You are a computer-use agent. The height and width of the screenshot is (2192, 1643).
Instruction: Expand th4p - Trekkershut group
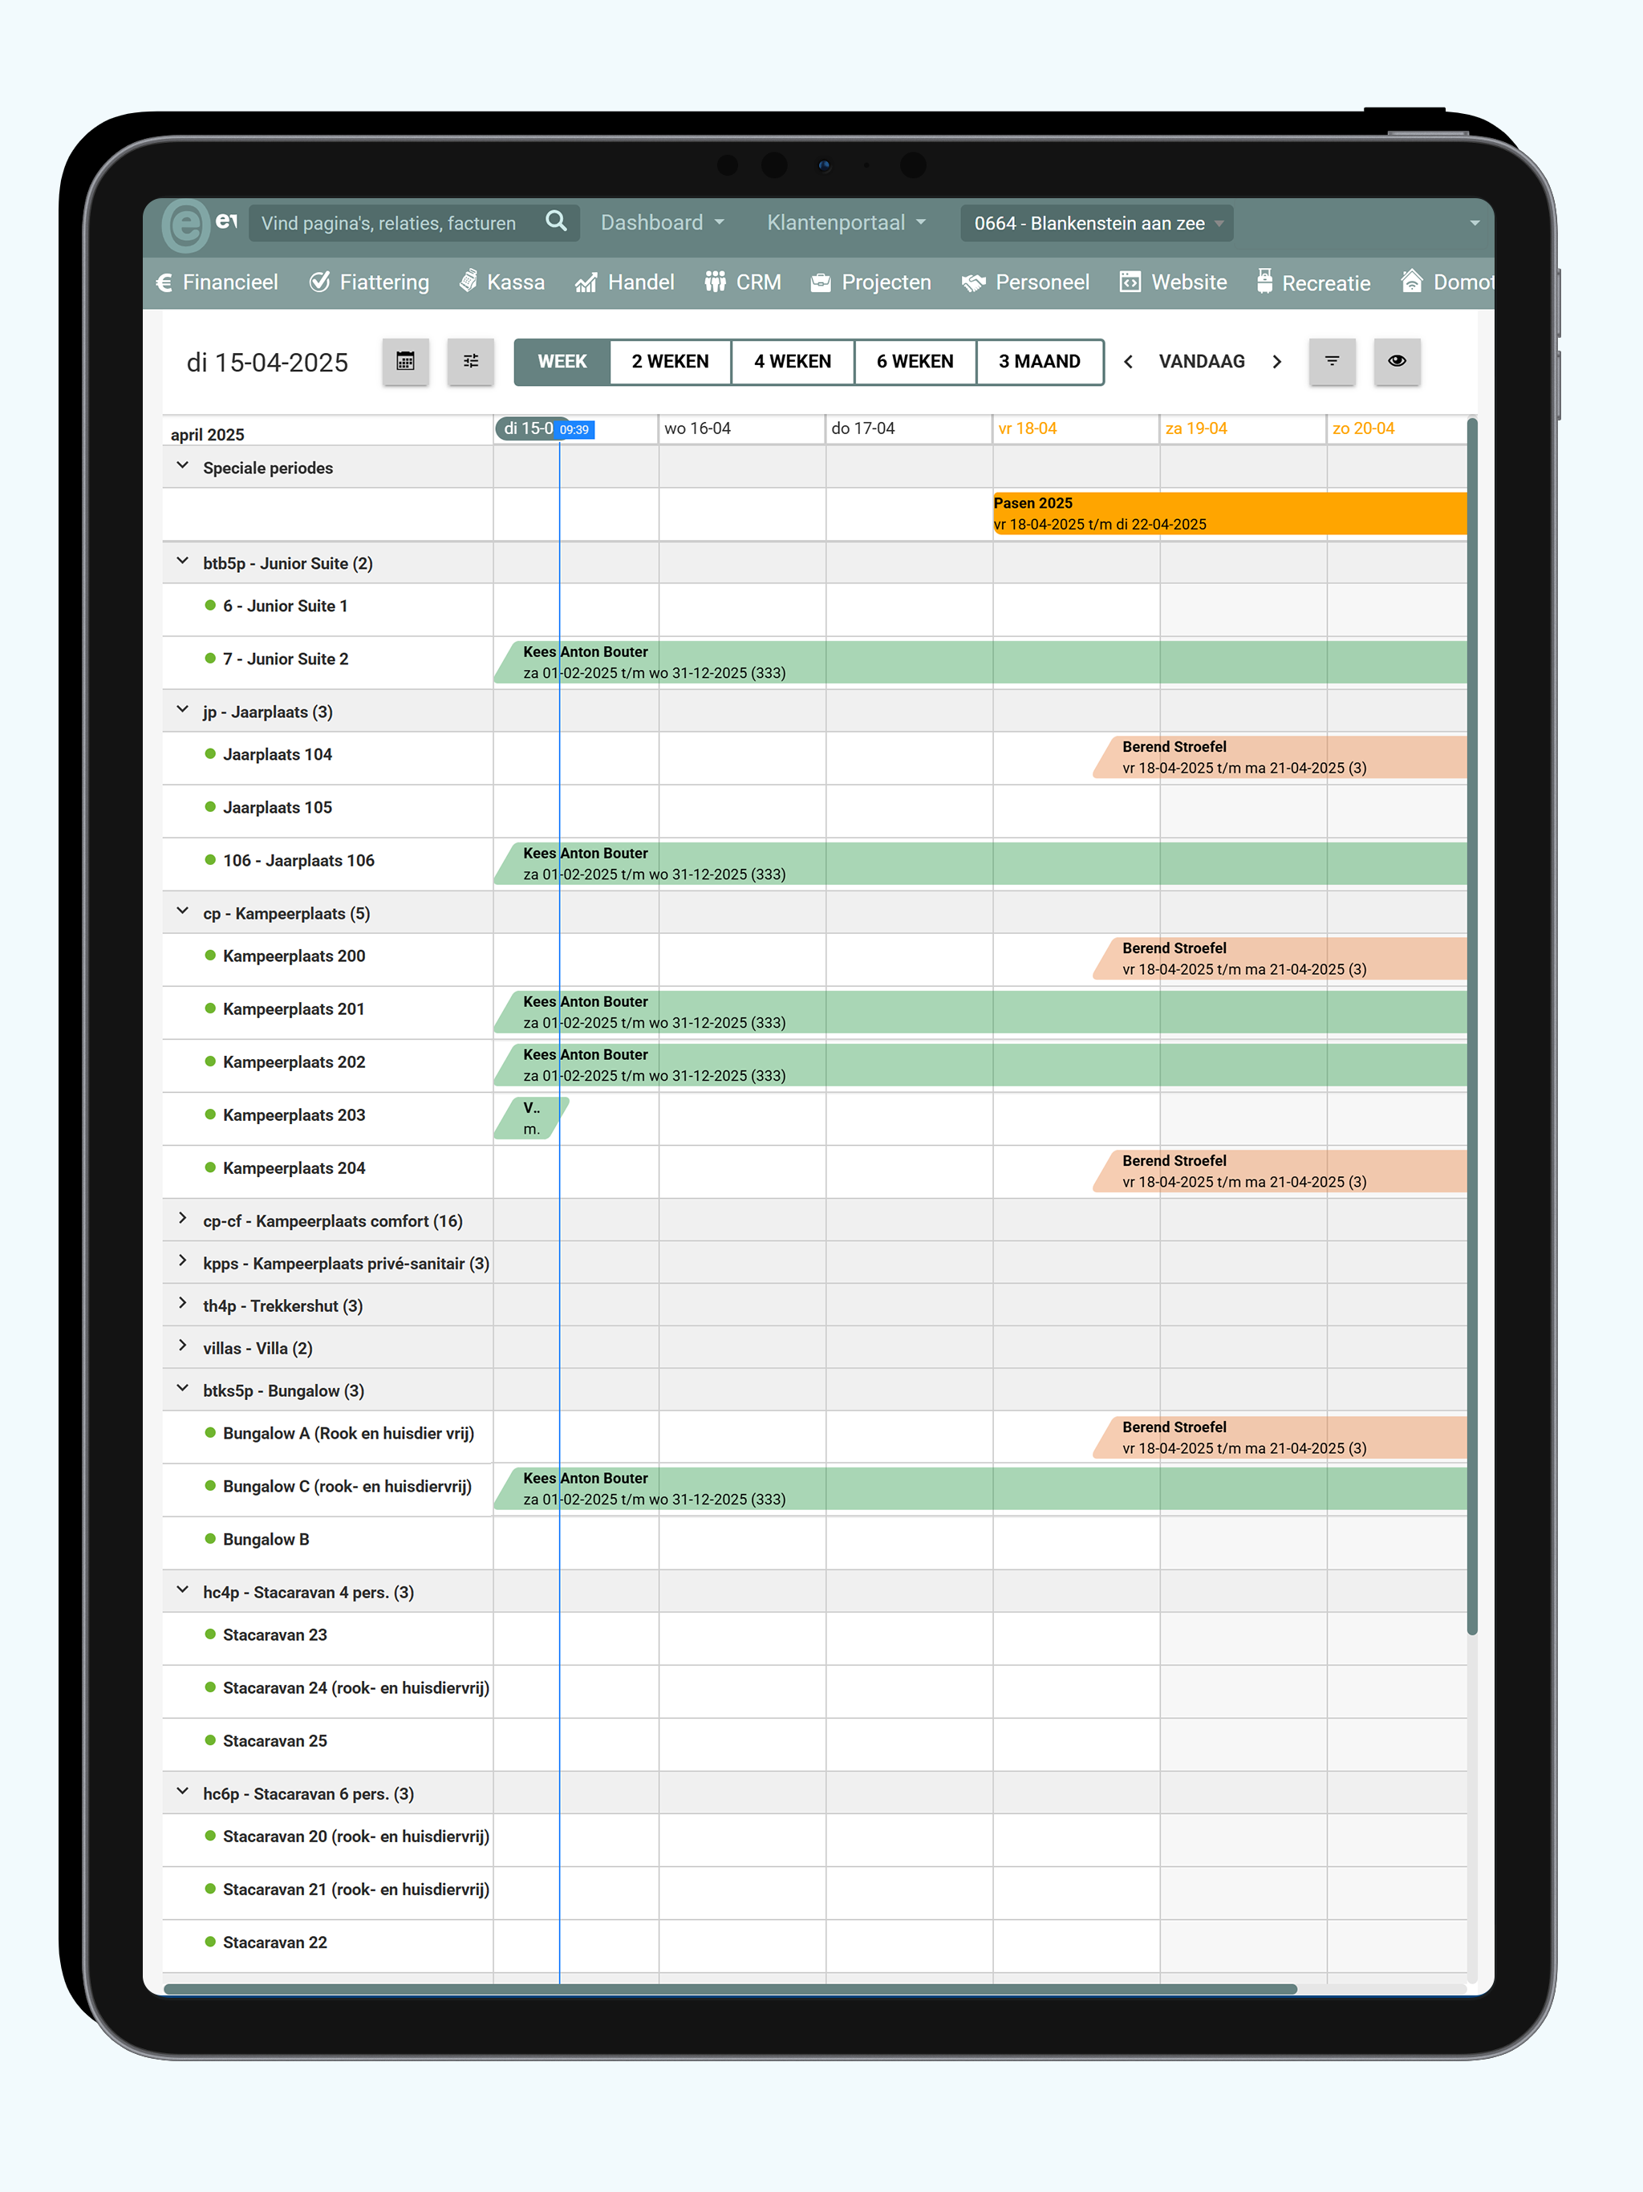182,1304
